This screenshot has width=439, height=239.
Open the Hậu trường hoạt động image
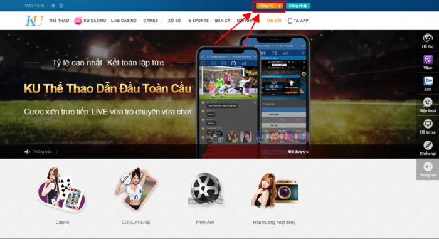(x=274, y=191)
